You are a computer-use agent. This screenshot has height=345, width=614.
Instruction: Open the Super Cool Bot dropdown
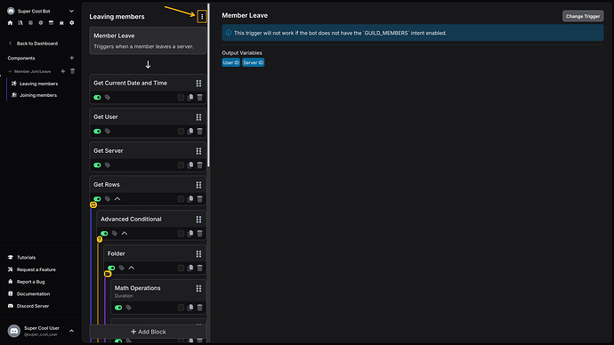click(71, 12)
